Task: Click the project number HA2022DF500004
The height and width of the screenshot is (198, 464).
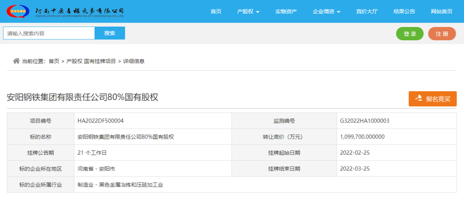Action: coord(101,121)
